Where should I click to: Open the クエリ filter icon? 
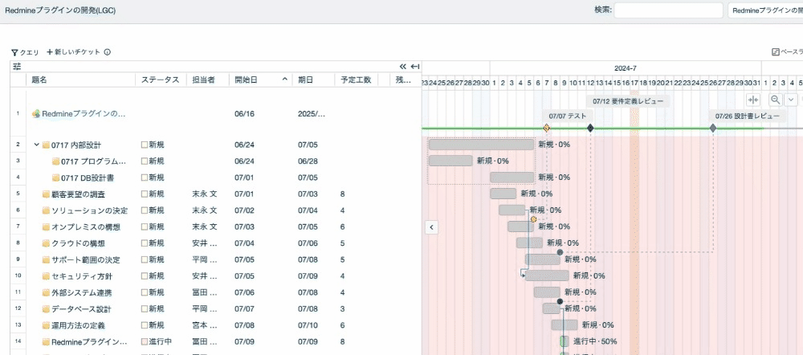coord(14,52)
